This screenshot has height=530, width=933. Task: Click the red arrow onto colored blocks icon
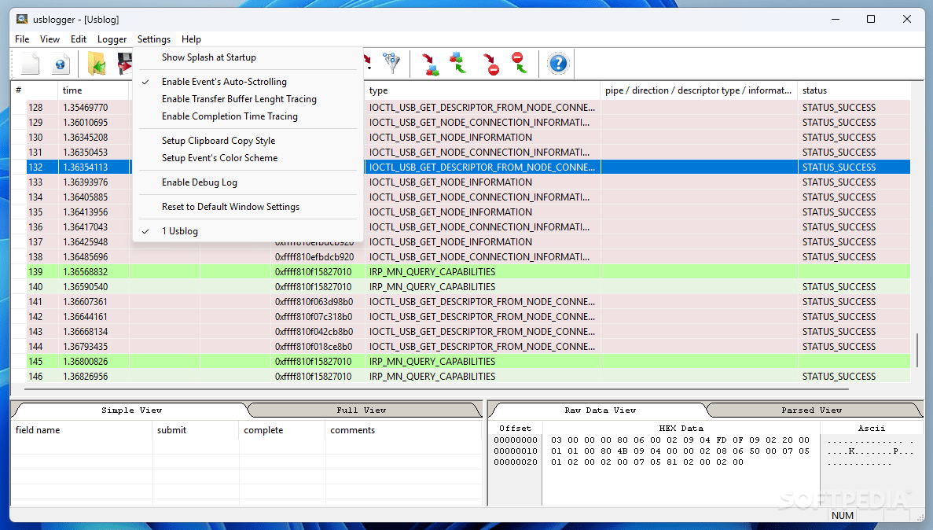coord(431,64)
